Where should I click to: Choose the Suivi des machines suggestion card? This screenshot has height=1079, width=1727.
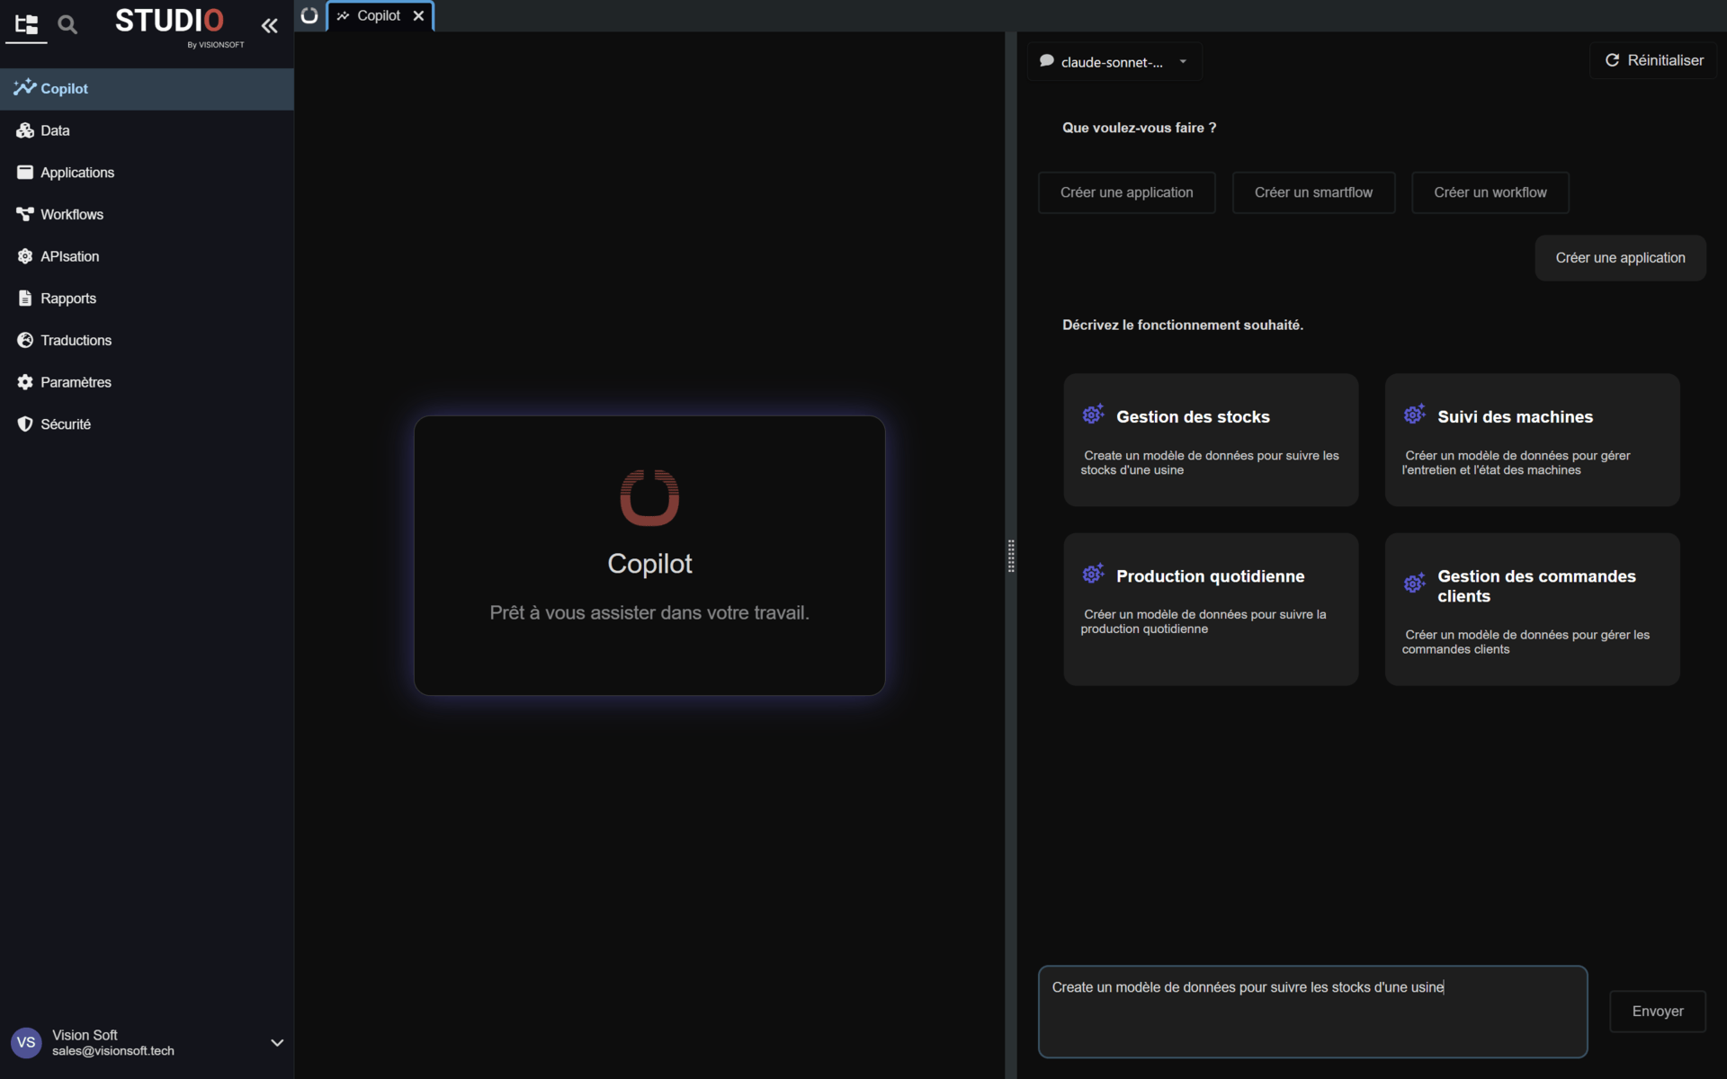coord(1531,440)
